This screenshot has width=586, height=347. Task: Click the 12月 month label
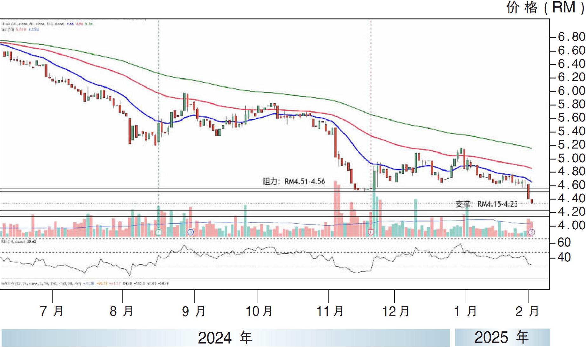click(396, 311)
